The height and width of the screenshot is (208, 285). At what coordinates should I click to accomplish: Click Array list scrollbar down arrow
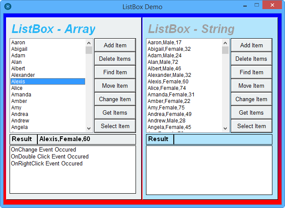89,128
